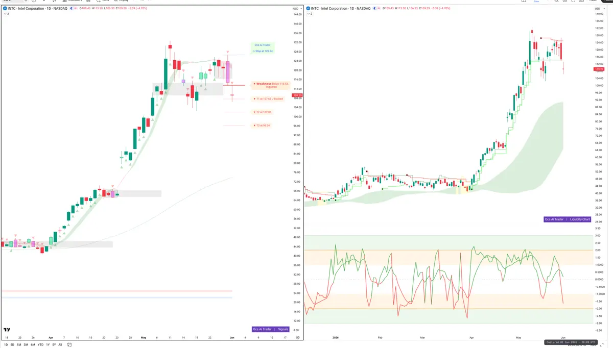Click pink equals icon in right chart header
The image size is (613, 348).
[379, 8]
